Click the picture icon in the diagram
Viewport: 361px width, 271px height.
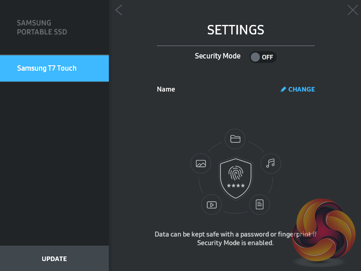[x=201, y=164]
